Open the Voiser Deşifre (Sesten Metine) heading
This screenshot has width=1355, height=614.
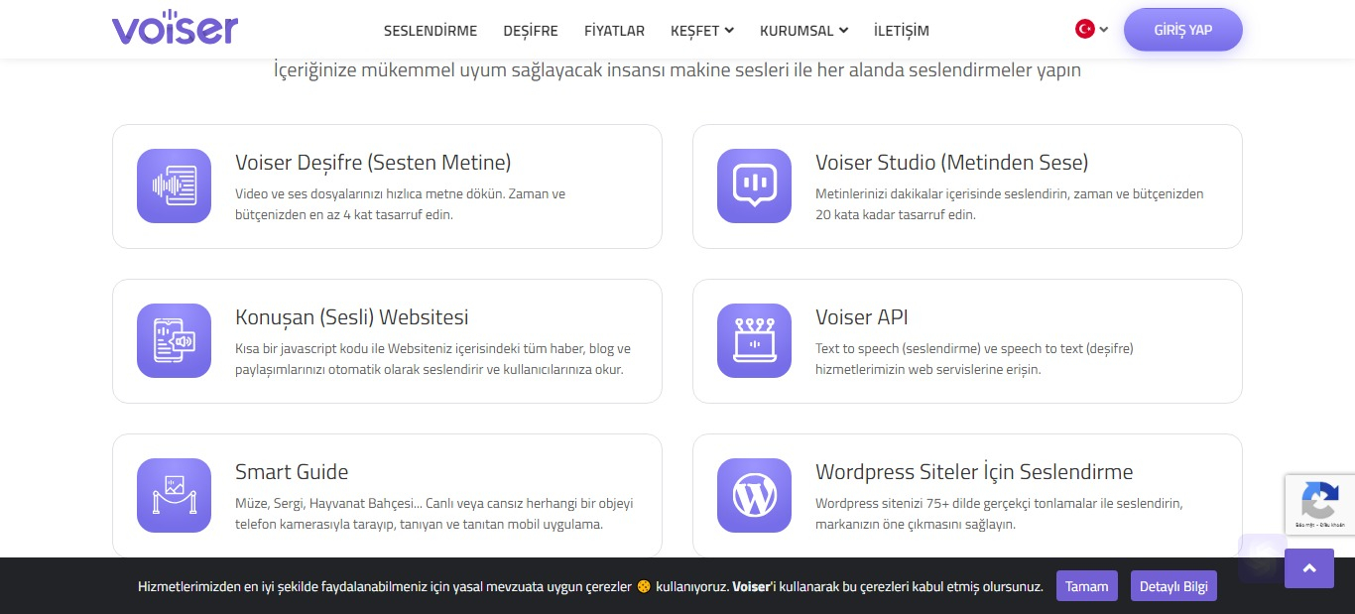tap(373, 163)
